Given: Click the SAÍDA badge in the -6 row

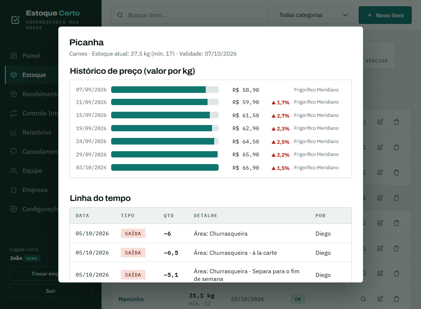Looking at the screenshot, I should tap(133, 233).
